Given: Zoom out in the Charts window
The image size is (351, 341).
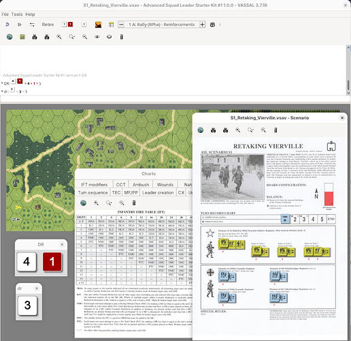Looking at the screenshot, I should point(122,203).
